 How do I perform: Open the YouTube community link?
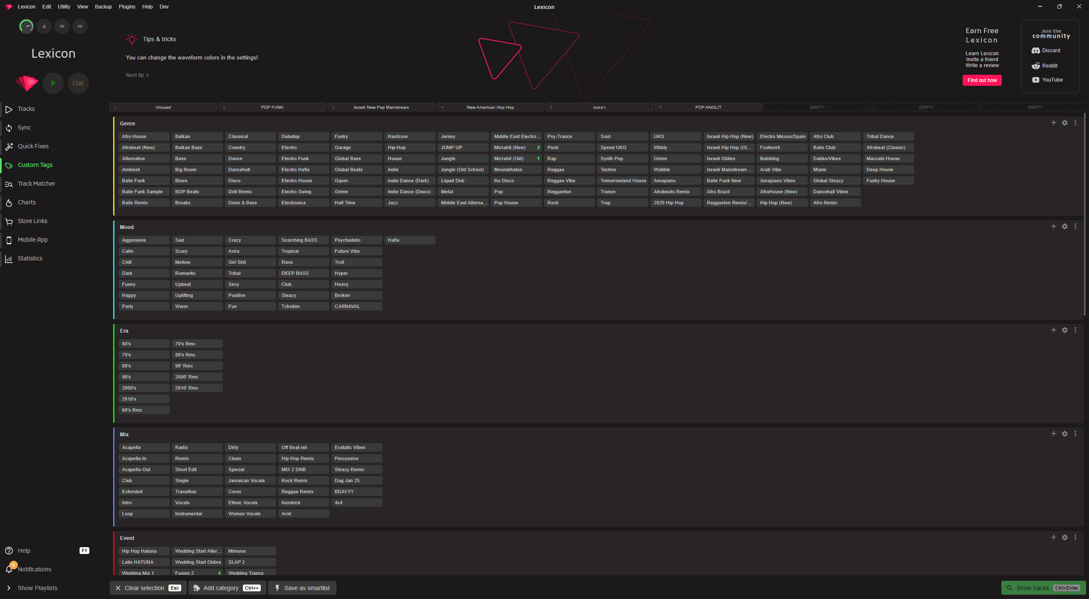[1047, 80]
